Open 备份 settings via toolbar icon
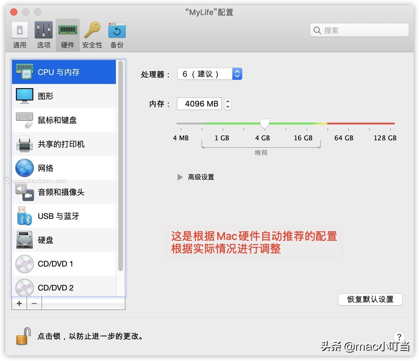This screenshot has width=419, height=361. click(x=116, y=34)
